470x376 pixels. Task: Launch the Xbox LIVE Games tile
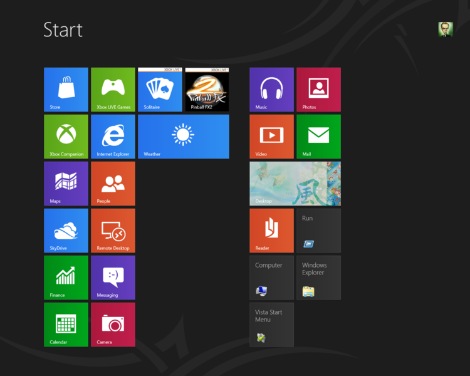click(x=113, y=90)
